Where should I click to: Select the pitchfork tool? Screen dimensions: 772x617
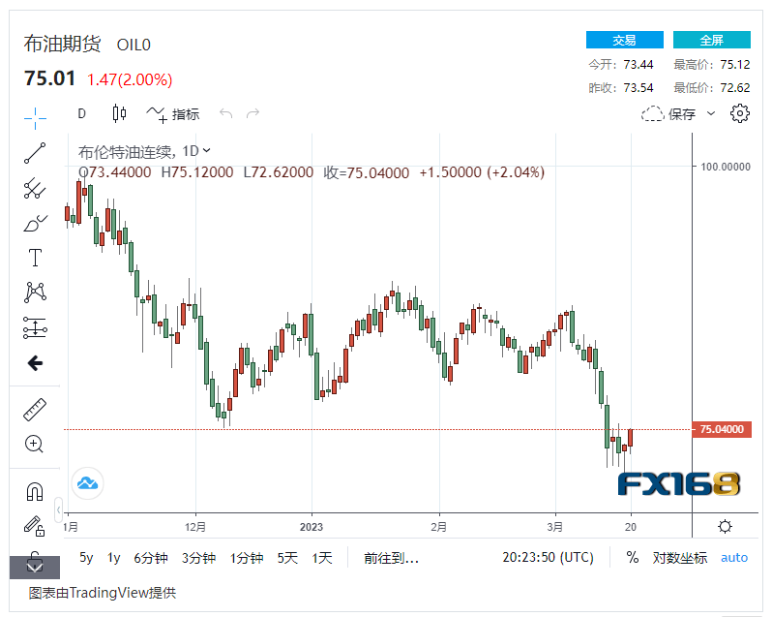[35, 188]
